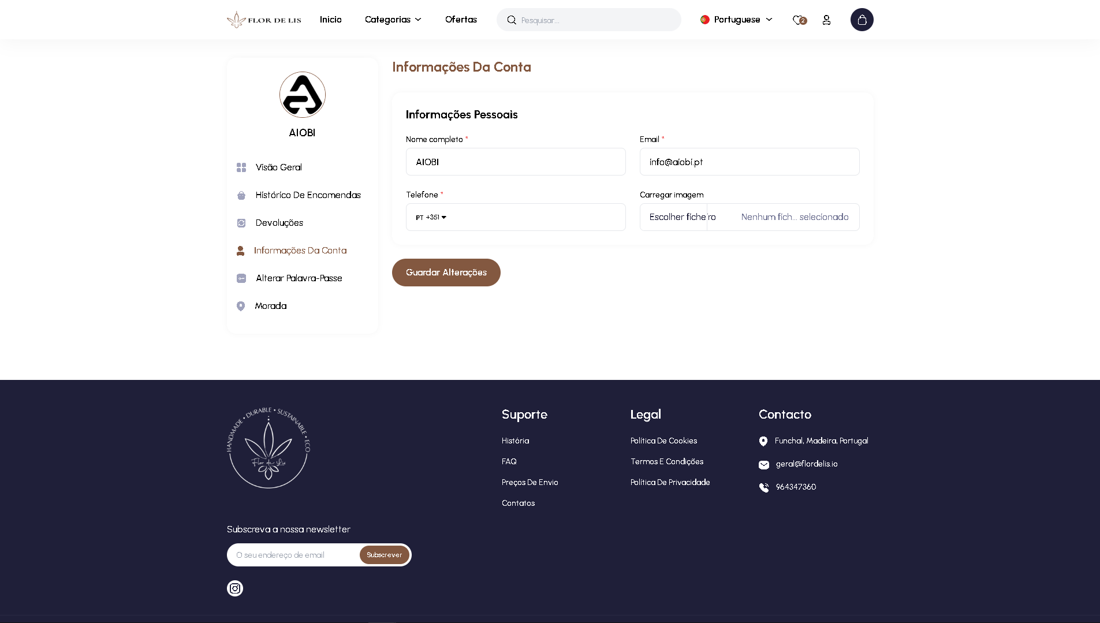Click the email envelope icon in Contacto
The width and height of the screenshot is (1100, 623).
click(x=763, y=464)
